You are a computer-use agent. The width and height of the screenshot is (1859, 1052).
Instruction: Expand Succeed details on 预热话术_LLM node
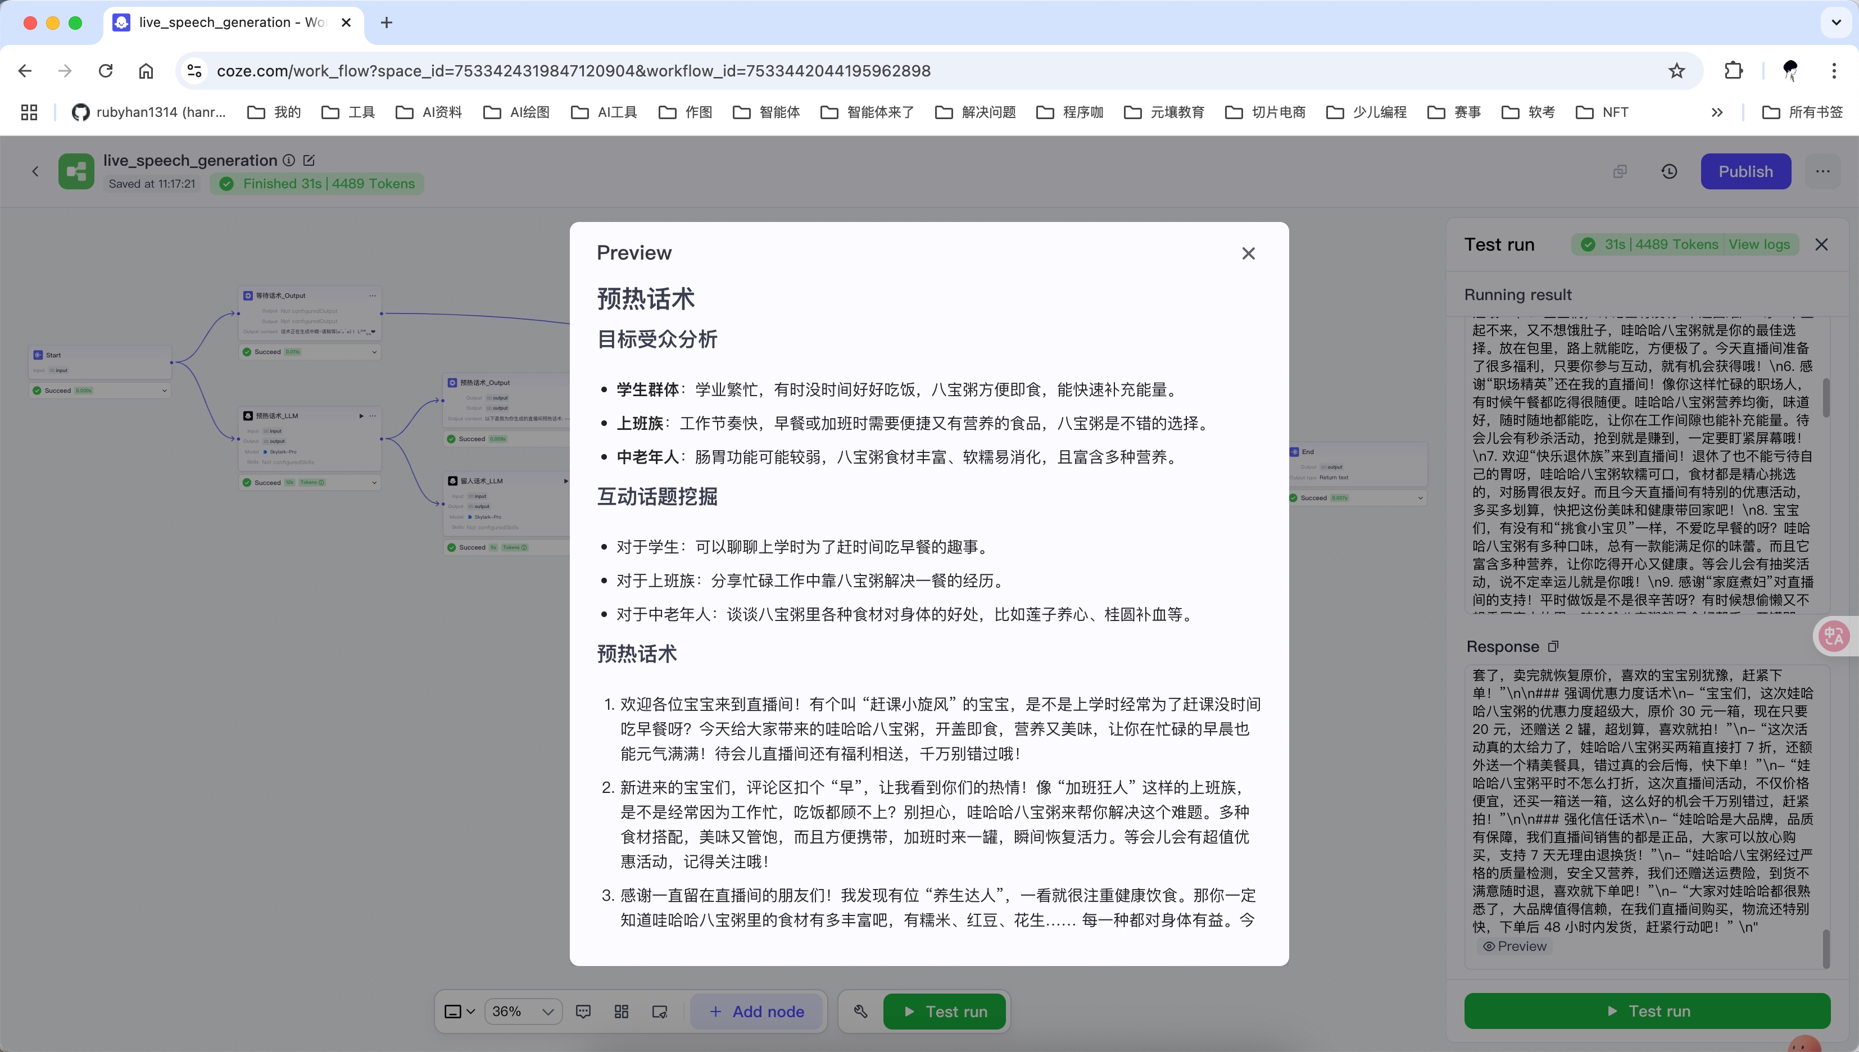(374, 482)
